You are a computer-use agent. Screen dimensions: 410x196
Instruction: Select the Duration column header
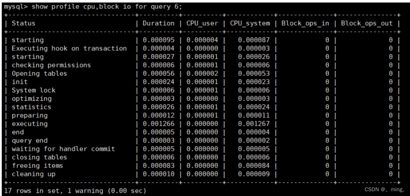pyautogui.click(x=158, y=23)
